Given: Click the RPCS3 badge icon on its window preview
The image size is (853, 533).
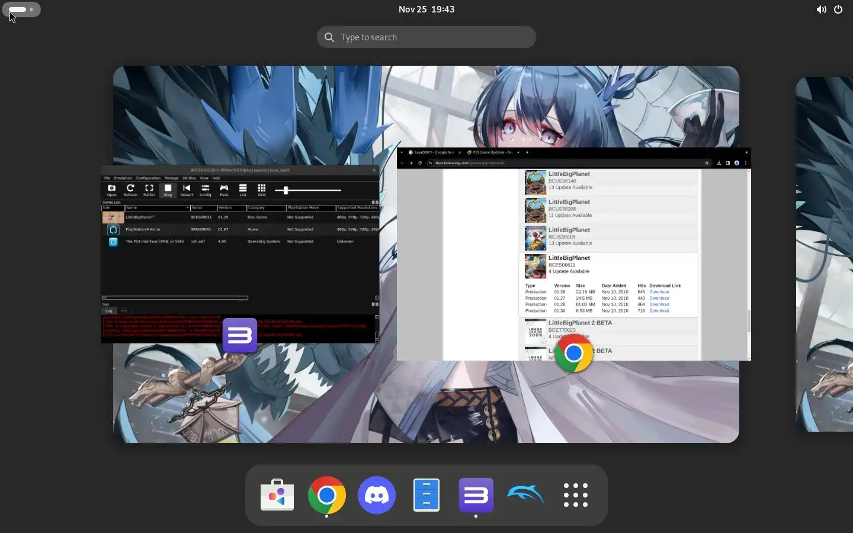Looking at the screenshot, I should point(240,336).
